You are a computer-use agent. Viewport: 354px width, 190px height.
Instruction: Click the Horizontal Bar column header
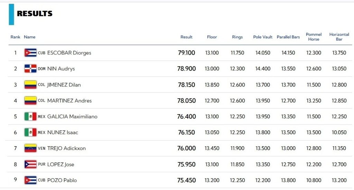click(x=339, y=37)
